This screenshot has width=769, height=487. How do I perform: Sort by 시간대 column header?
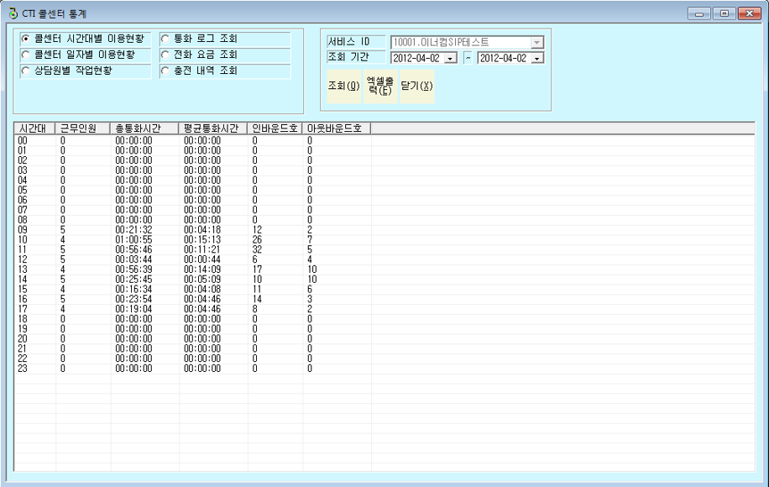pos(34,128)
